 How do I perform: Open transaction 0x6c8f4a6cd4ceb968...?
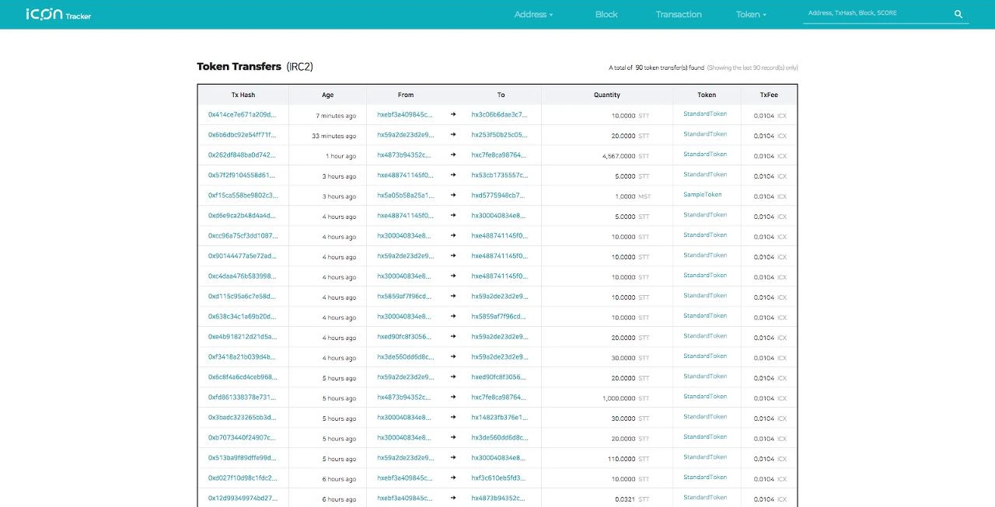coord(242,377)
